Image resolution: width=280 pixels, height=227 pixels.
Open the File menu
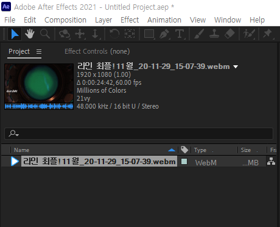10,20
